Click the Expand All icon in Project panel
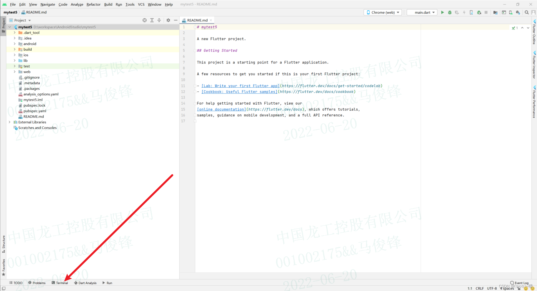The image size is (537, 291). (x=152, y=20)
